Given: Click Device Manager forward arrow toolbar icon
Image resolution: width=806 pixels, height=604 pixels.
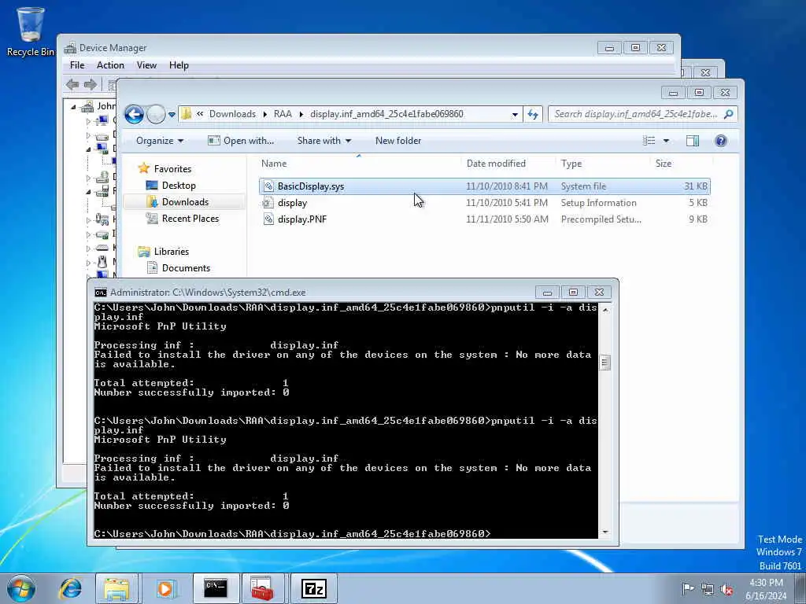Looking at the screenshot, I should pyautogui.click(x=91, y=85).
